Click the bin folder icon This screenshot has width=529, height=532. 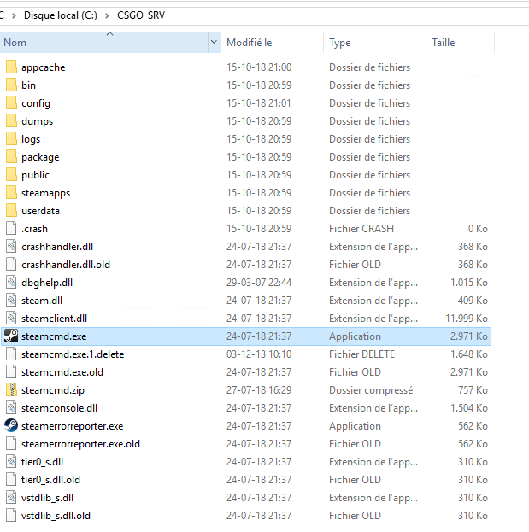11,85
